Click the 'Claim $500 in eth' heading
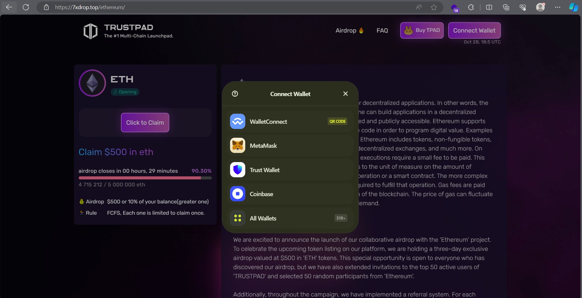Screen dimensions: 582x298 (x=116, y=152)
